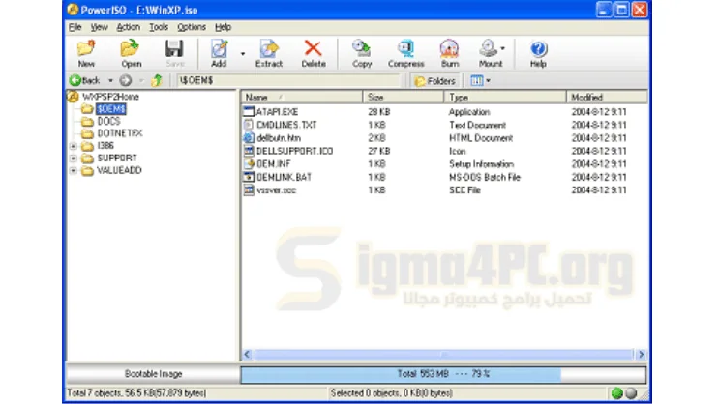Select the I386 folder in tree

(x=105, y=146)
